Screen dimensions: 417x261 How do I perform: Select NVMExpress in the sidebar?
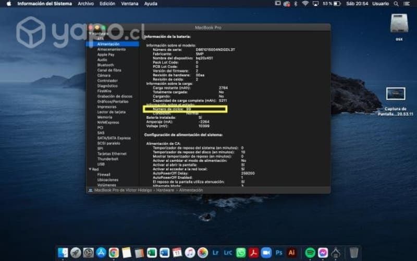pos(108,122)
